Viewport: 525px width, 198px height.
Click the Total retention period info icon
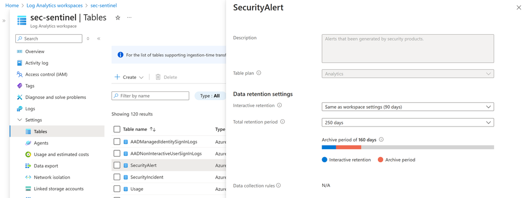(283, 122)
